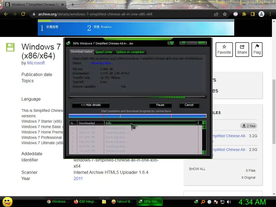Click the connections list scroll up arrow
The width and height of the screenshot is (276, 207).
[x=204, y=123]
